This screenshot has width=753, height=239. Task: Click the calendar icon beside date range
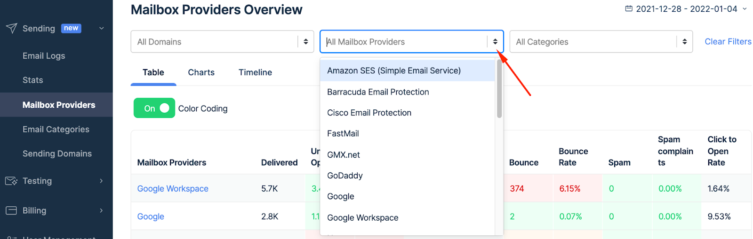click(629, 8)
